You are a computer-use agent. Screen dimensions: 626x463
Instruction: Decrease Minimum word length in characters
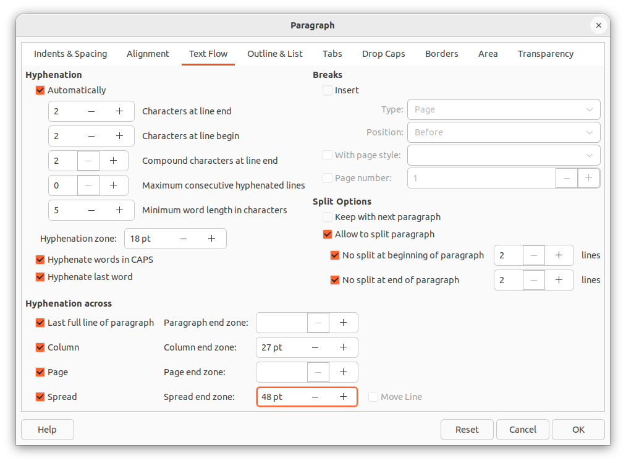point(91,210)
